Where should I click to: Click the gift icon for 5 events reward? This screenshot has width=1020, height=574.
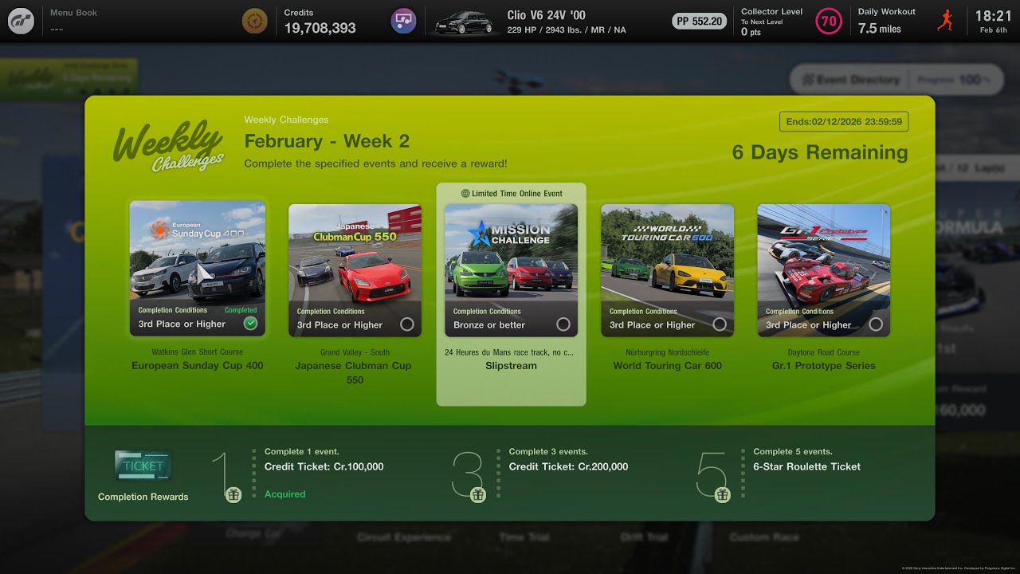[723, 494]
